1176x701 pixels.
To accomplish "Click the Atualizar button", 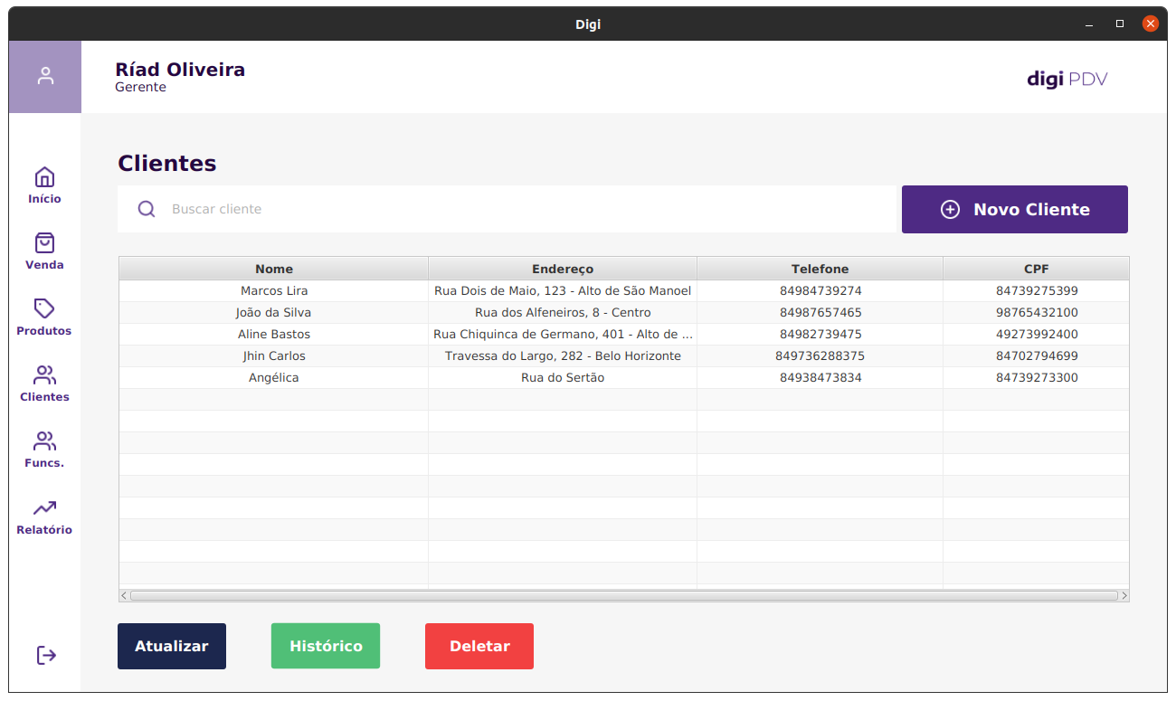I will [172, 646].
